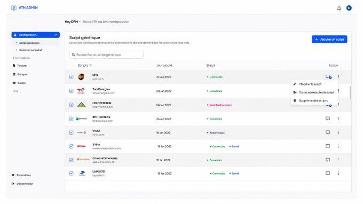Sort by the Scripts column arrow

pos(91,66)
